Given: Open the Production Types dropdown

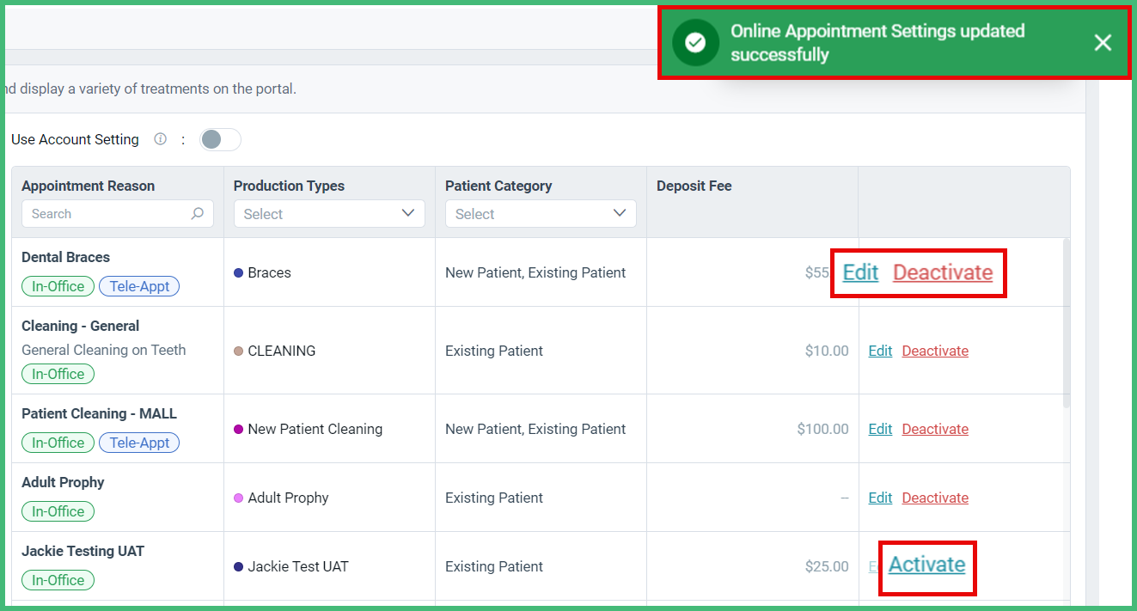Looking at the screenshot, I should [329, 213].
